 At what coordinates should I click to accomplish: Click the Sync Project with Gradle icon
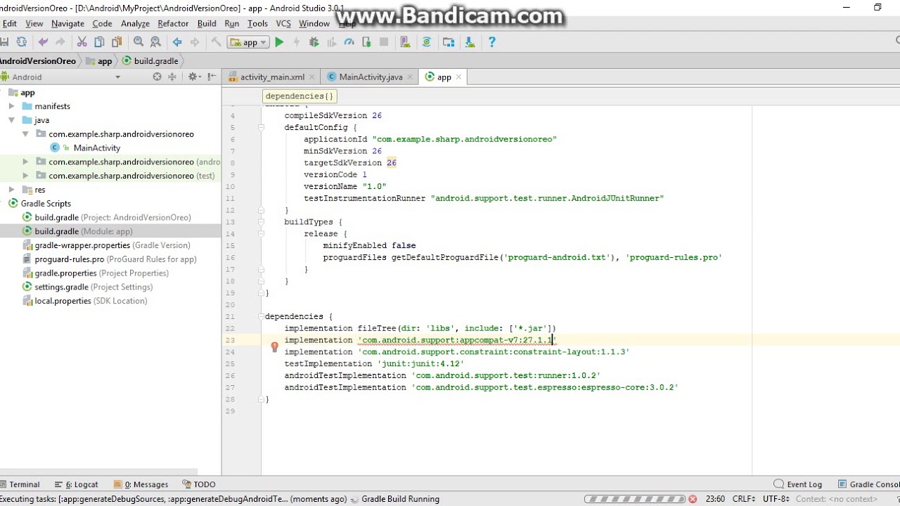tap(426, 42)
